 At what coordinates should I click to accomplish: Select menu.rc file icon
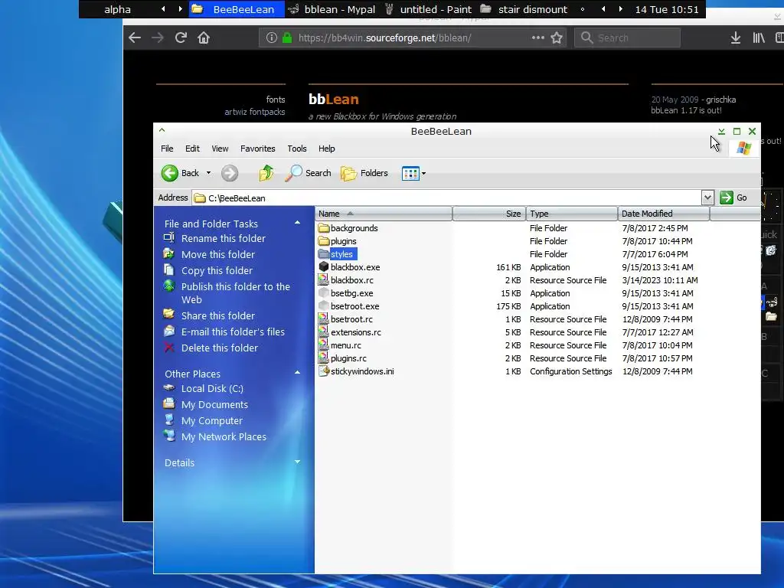point(324,345)
